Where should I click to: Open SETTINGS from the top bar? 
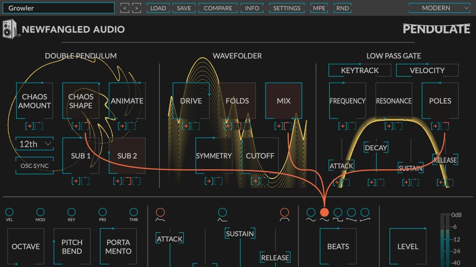click(x=287, y=8)
